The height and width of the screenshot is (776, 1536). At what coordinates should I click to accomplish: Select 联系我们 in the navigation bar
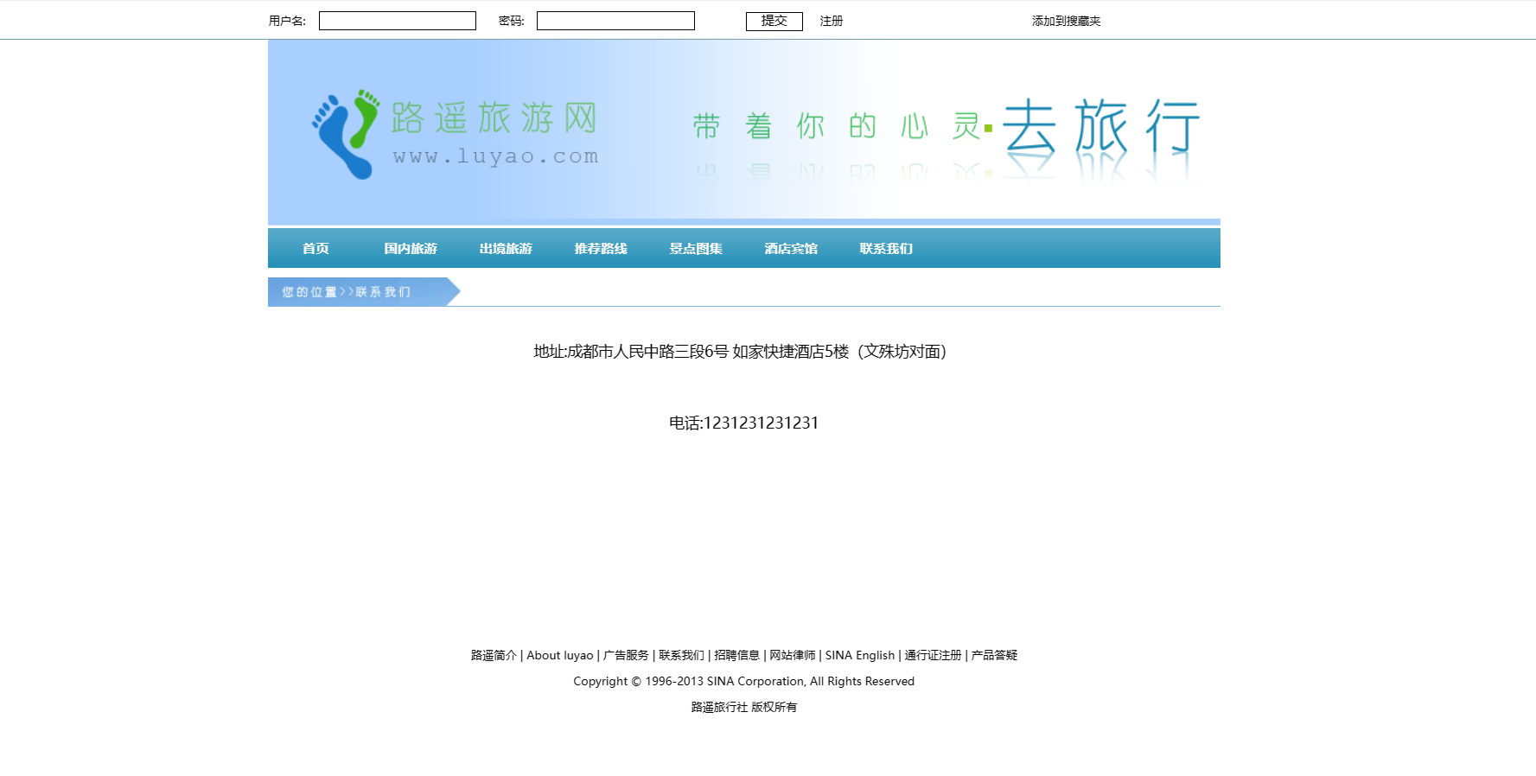coord(886,248)
